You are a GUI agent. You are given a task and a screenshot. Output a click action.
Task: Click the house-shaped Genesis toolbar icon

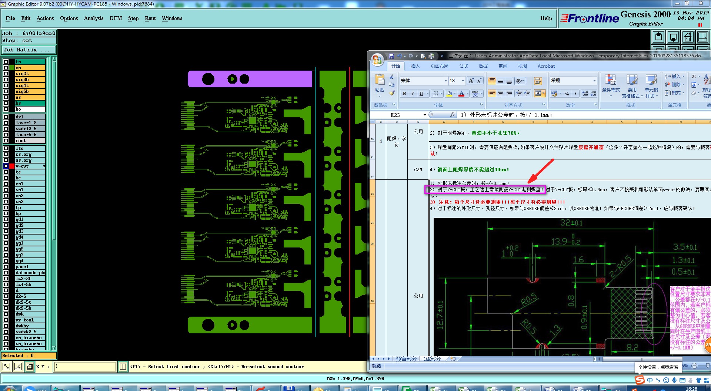[x=688, y=37]
